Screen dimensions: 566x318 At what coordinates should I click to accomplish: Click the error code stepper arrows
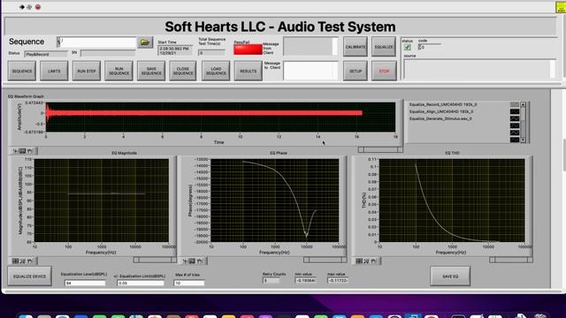tap(420, 47)
